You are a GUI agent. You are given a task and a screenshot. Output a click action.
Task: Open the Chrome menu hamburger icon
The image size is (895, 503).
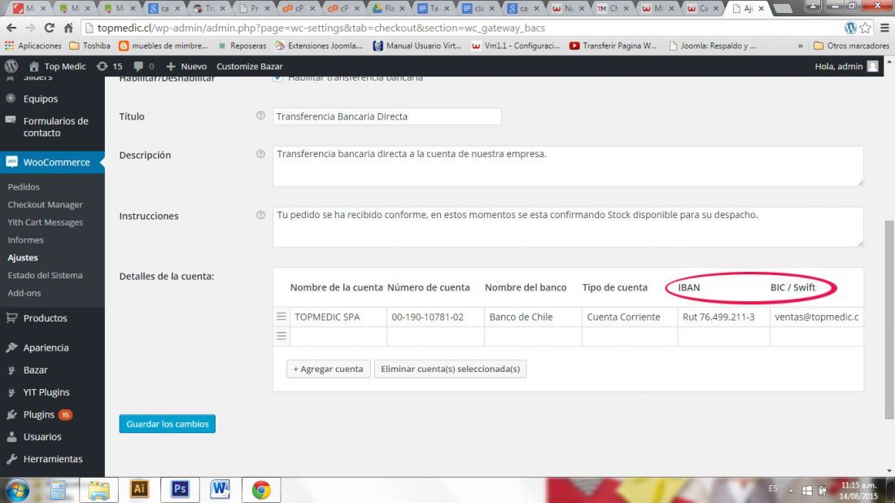(884, 28)
